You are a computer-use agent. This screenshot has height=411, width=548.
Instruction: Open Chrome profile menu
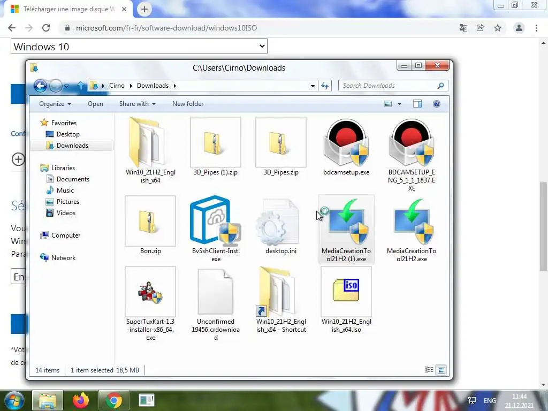[519, 28]
